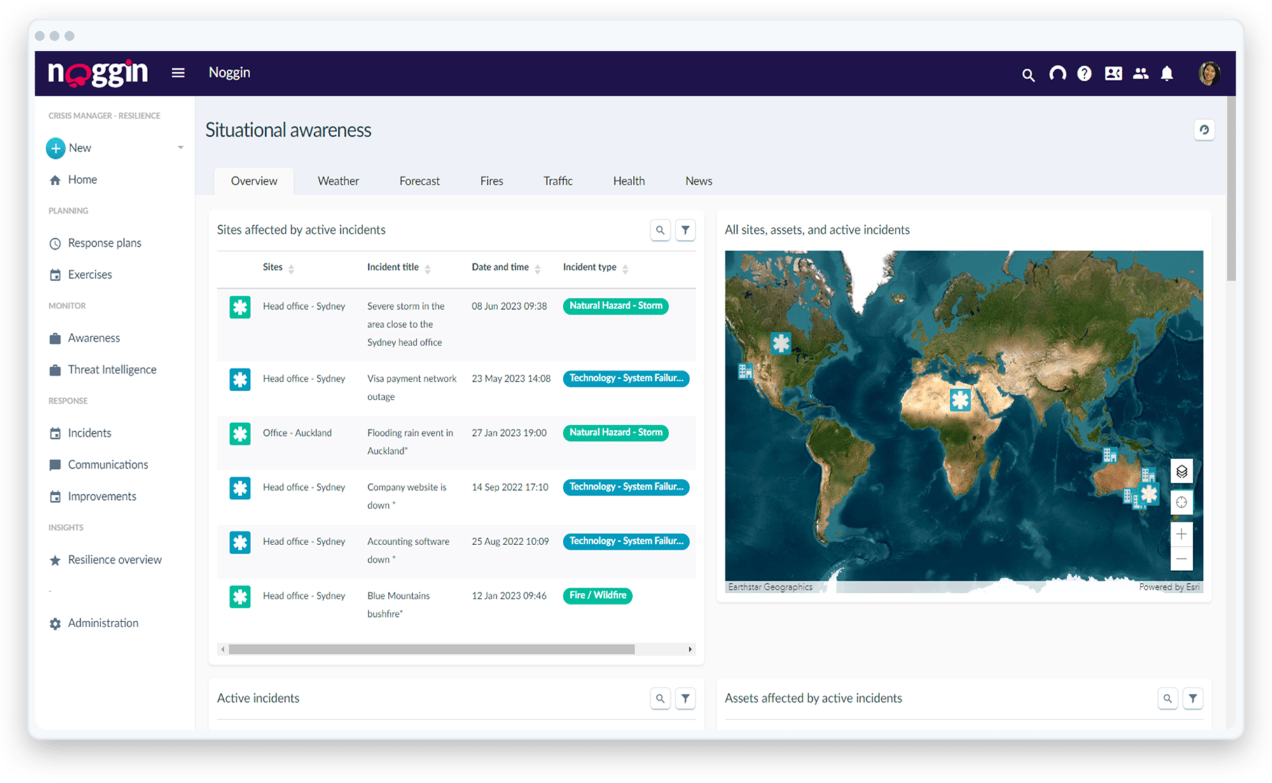
Task: Click the zoom in control on the map
Action: click(1181, 534)
